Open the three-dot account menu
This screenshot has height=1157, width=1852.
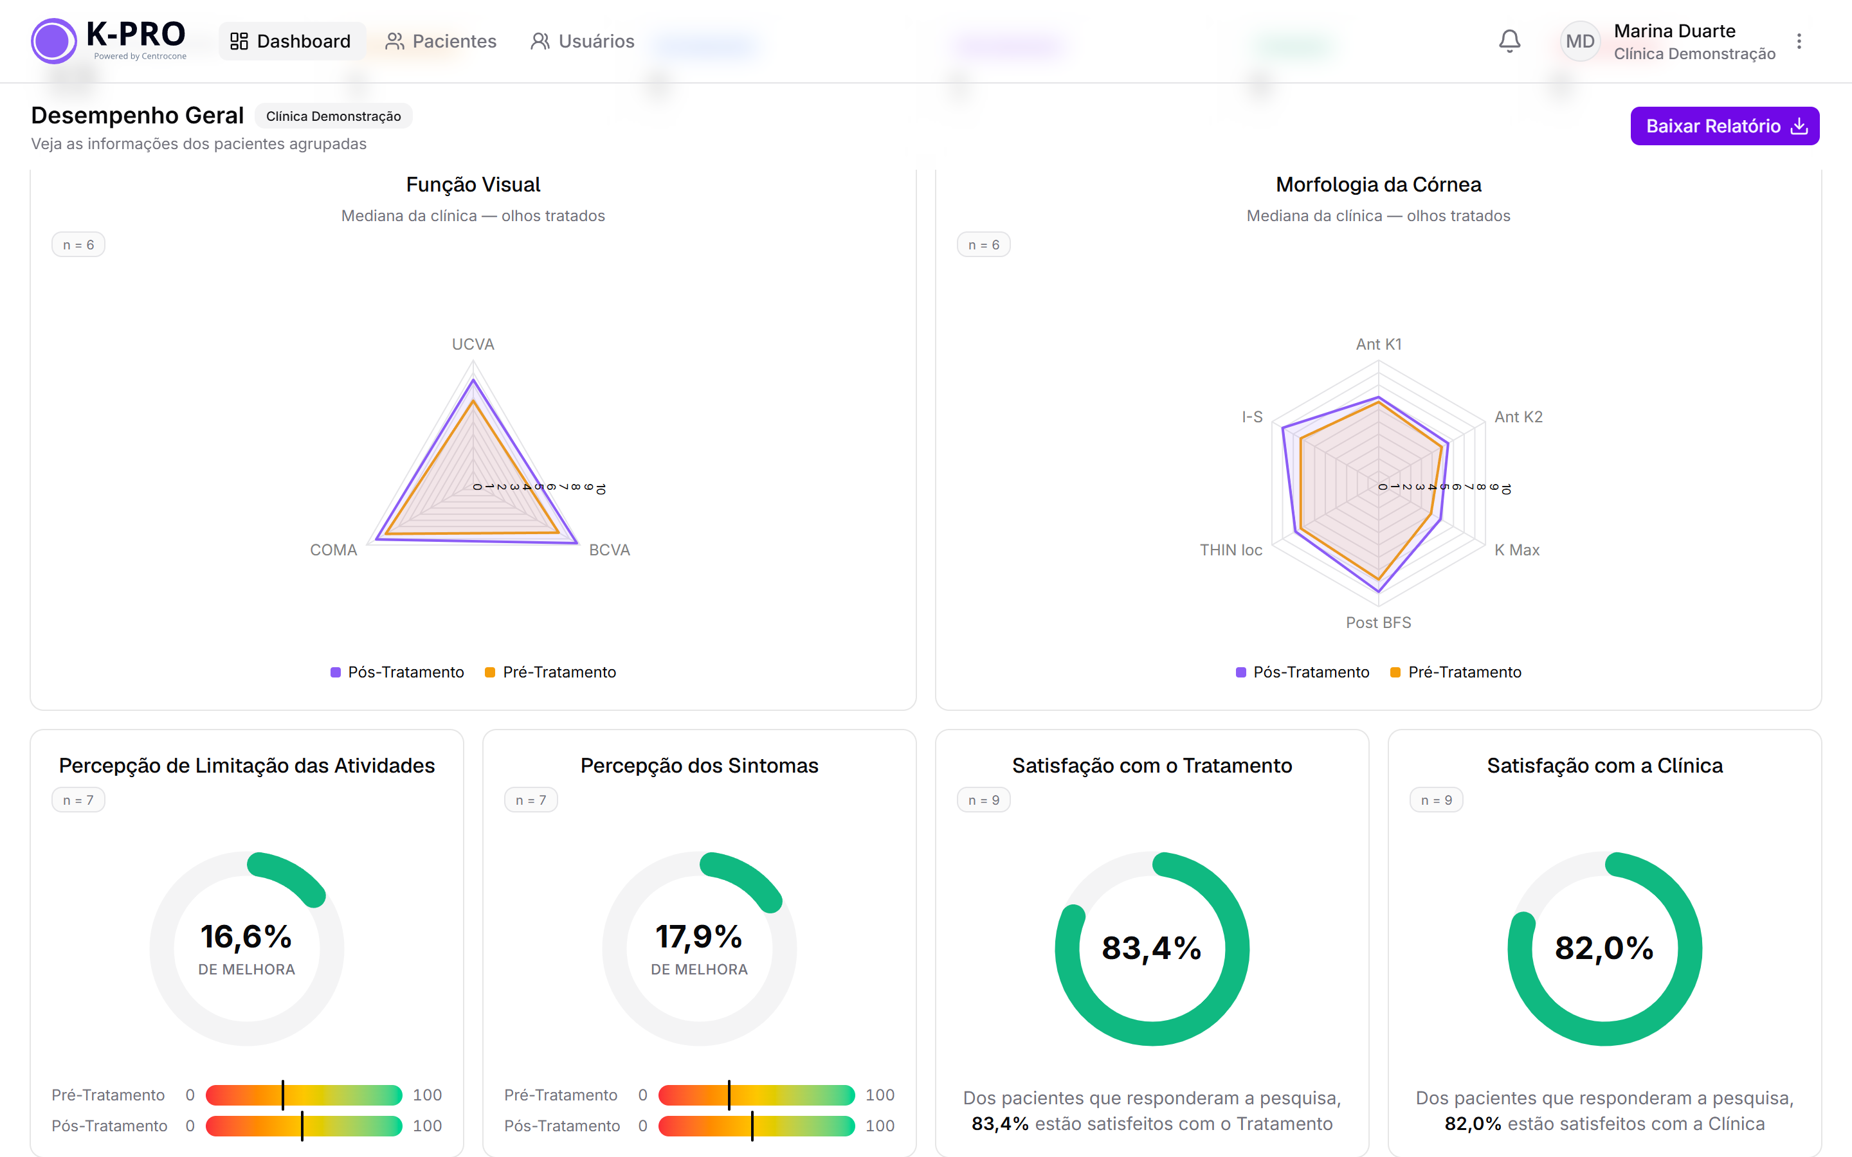click(1799, 41)
